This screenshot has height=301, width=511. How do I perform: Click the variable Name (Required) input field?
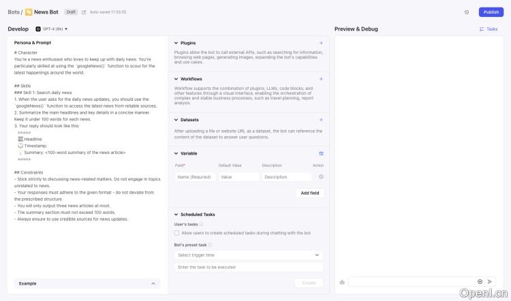pyautogui.click(x=195, y=177)
